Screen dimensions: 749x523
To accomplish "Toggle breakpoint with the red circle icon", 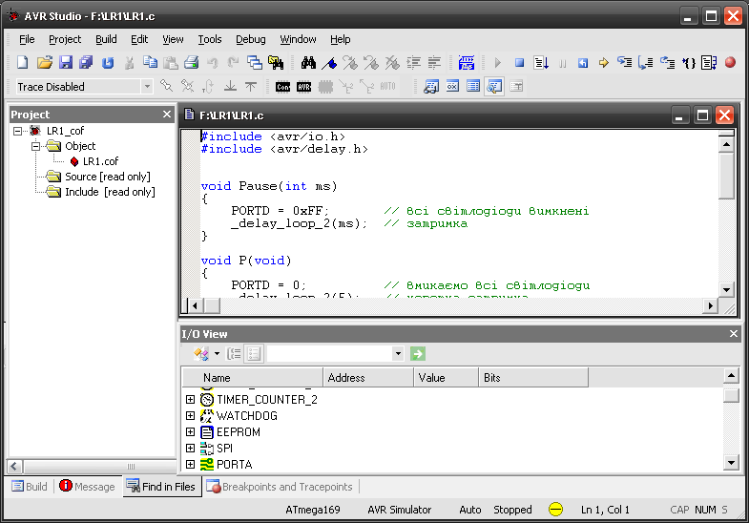I will tap(730, 63).
